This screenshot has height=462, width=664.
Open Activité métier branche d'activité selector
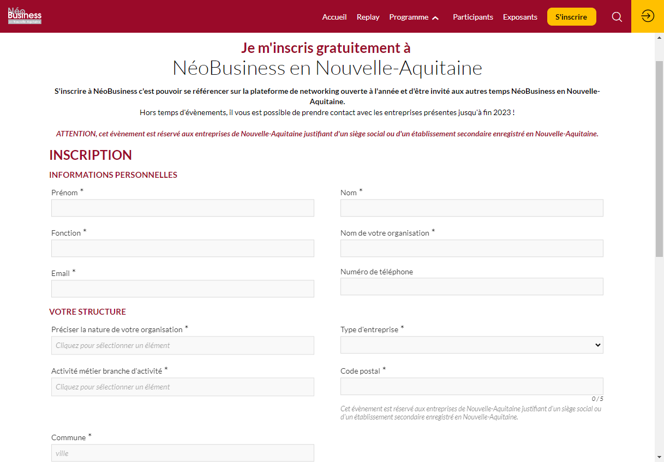tap(183, 387)
